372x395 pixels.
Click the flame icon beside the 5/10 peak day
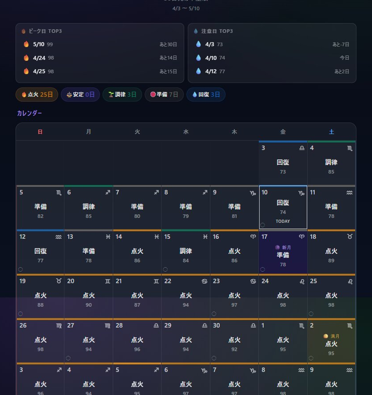tap(26, 44)
